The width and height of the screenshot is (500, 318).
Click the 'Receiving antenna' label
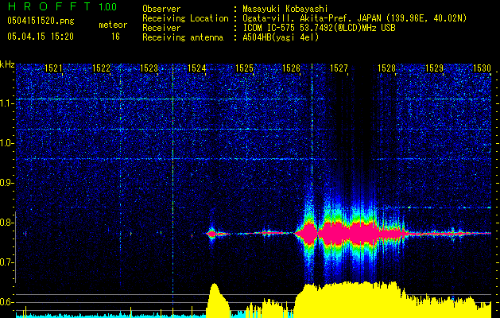click(x=183, y=37)
